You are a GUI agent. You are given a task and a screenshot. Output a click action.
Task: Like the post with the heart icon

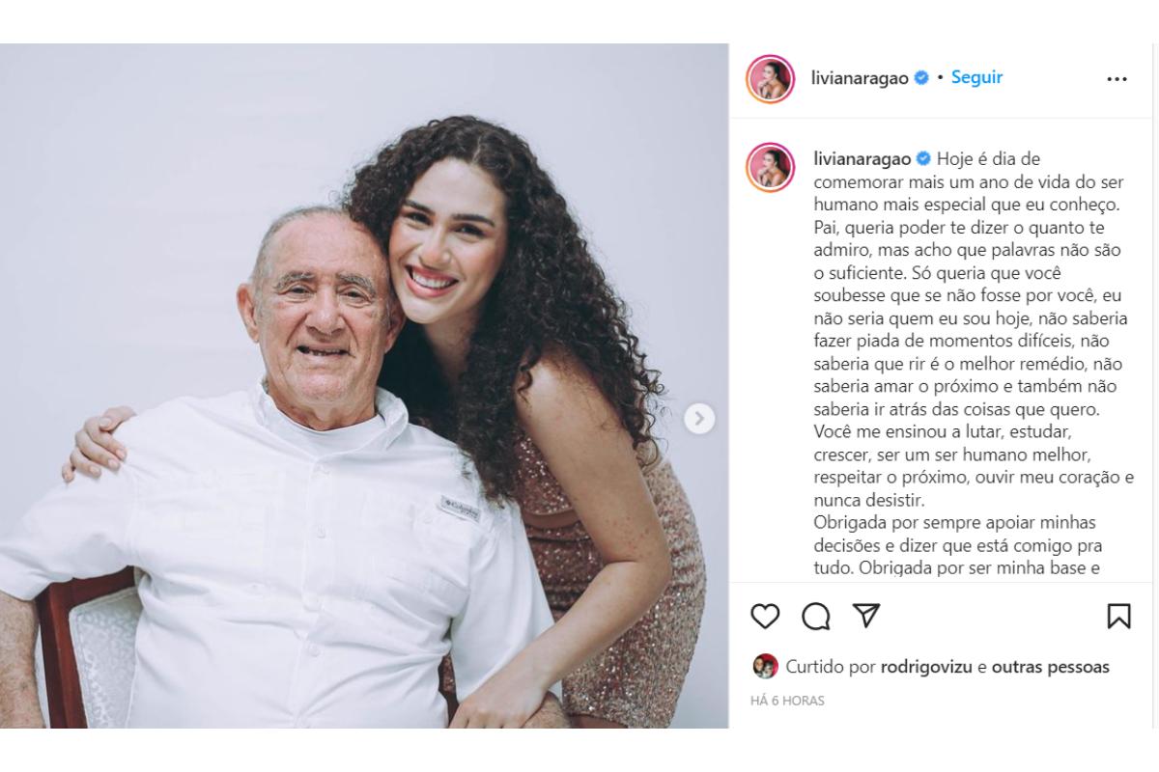(765, 616)
